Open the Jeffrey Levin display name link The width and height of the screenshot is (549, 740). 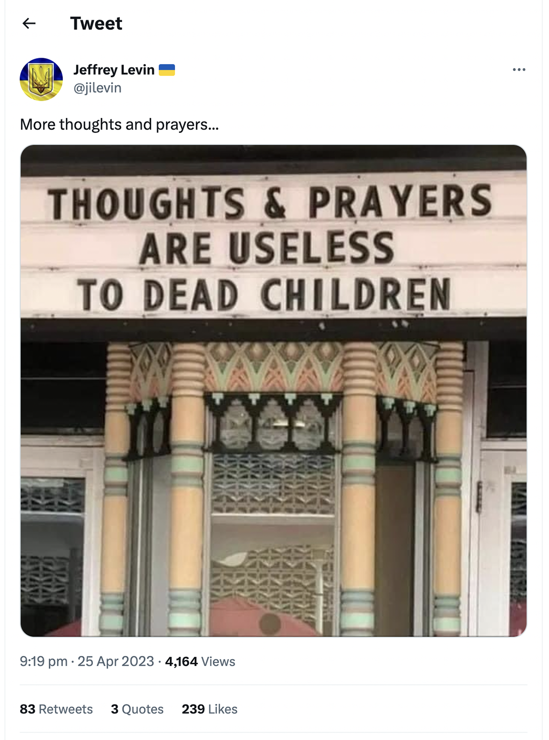[114, 70]
